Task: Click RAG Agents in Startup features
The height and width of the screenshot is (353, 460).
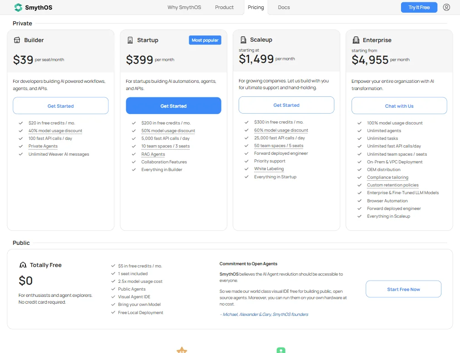Action: coord(153,154)
